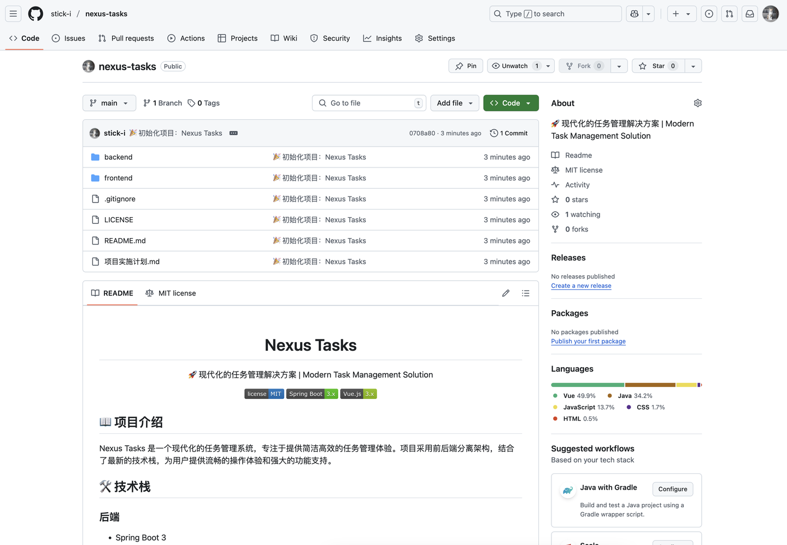
Task: Click your profile avatar picture
Action: click(771, 14)
